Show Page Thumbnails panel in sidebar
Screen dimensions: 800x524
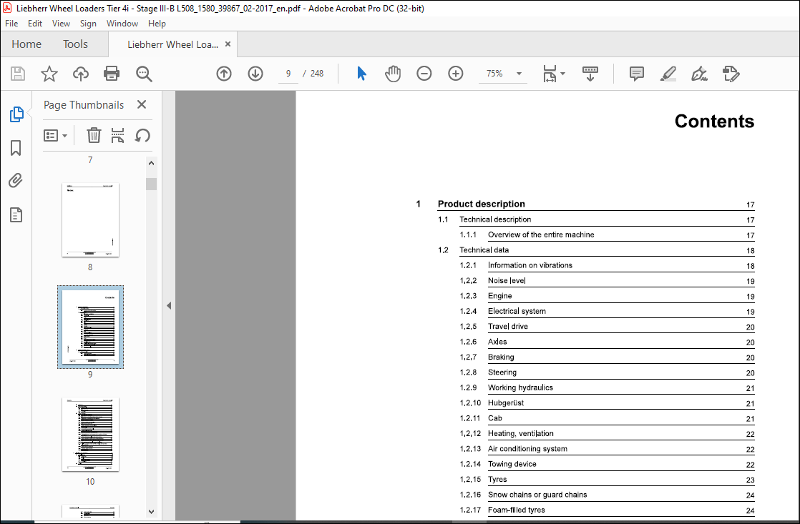coord(16,114)
